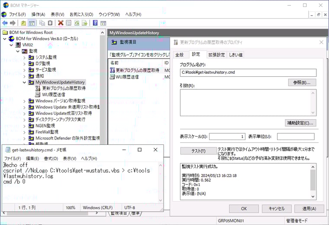Maximize the Notepad window

pos(139,150)
